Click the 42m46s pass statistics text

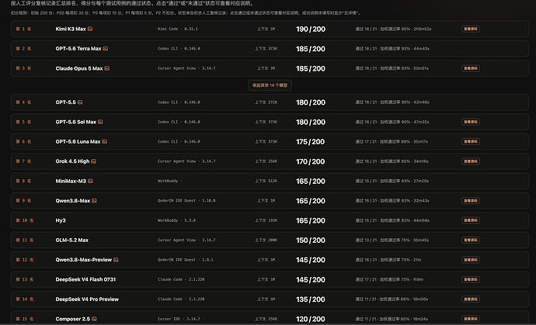[392, 102]
